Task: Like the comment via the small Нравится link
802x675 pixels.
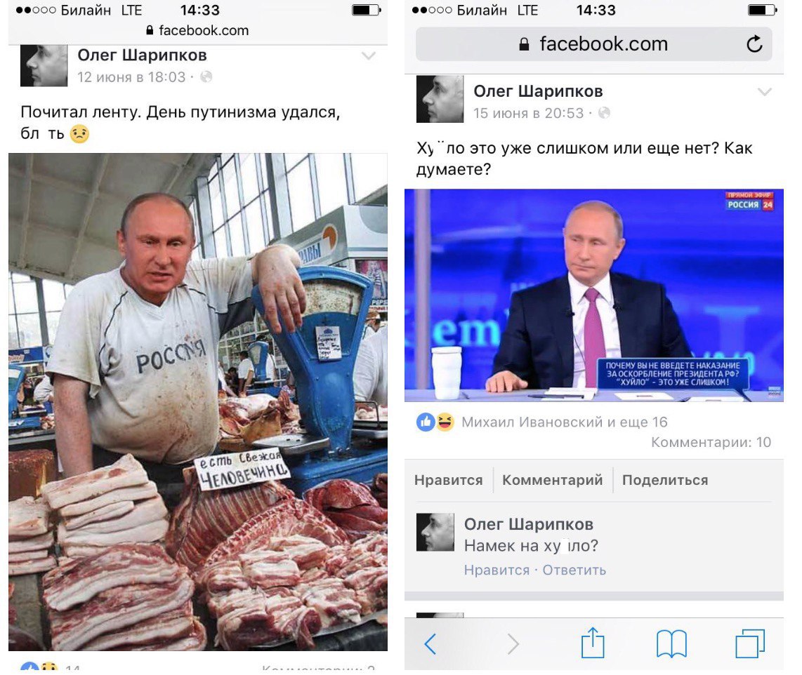Action: [497, 570]
